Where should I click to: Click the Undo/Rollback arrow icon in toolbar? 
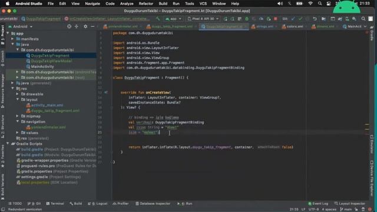(x=315, y=19)
